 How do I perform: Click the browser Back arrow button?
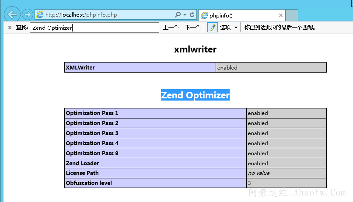(12, 14)
